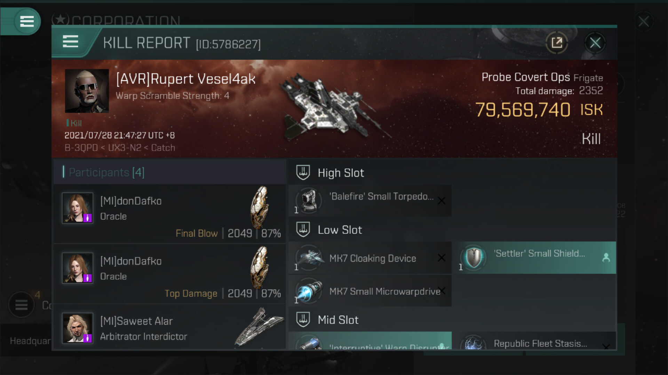View Rupert Vesel4ak's character portrait
The height and width of the screenshot is (375, 668).
click(x=87, y=91)
